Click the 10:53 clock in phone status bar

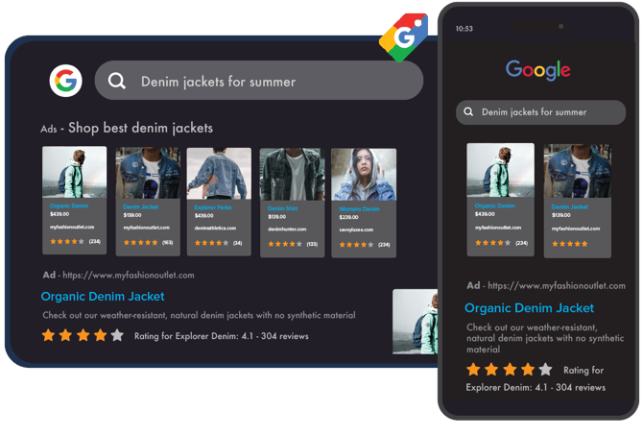pos(464,29)
